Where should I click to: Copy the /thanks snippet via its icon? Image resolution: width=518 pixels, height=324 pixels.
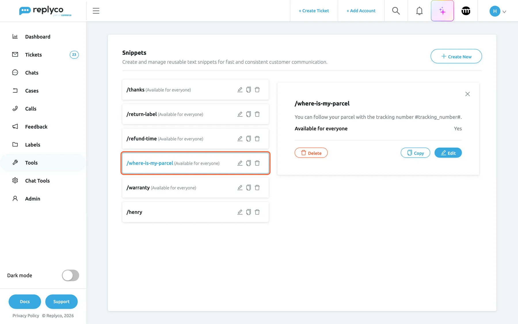(249, 90)
